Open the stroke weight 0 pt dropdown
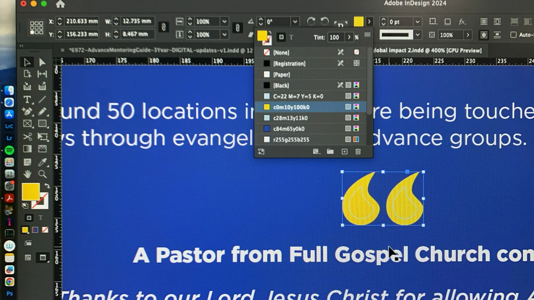This screenshot has width=534, height=300. (417, 22)
